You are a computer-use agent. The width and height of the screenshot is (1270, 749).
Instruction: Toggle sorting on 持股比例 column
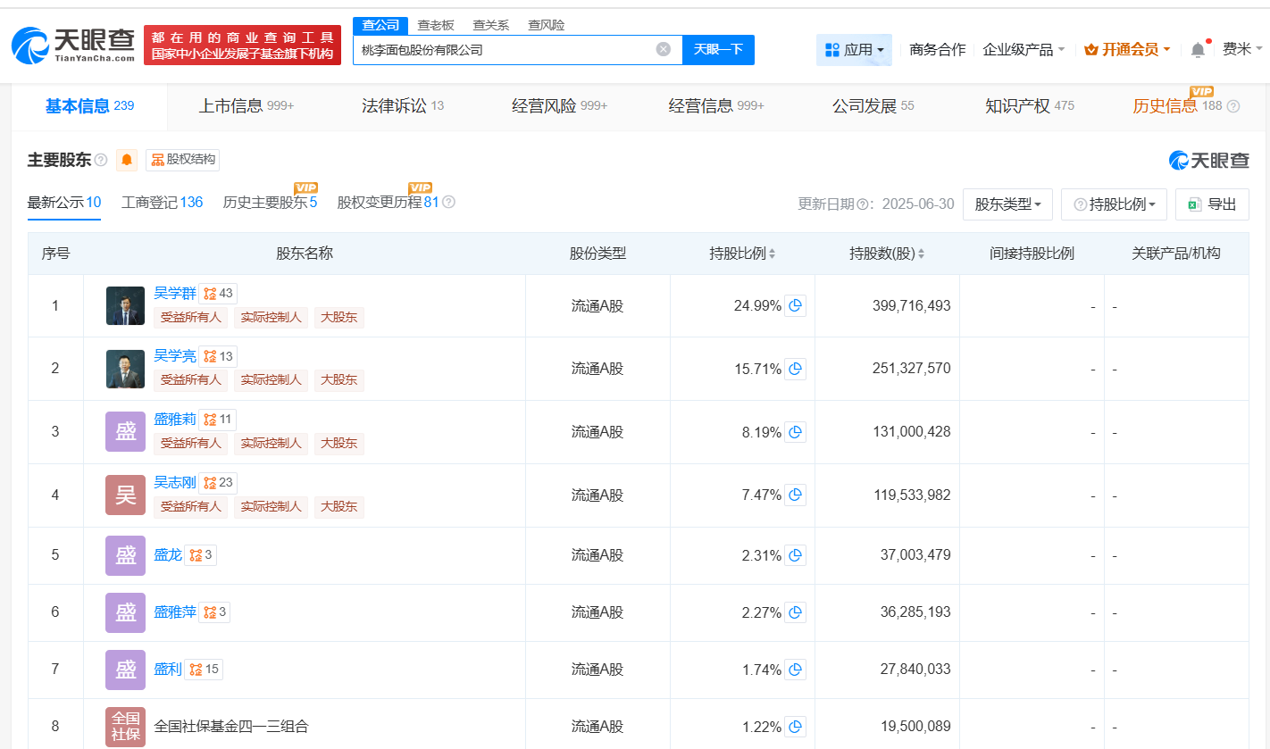coord(773,253)
